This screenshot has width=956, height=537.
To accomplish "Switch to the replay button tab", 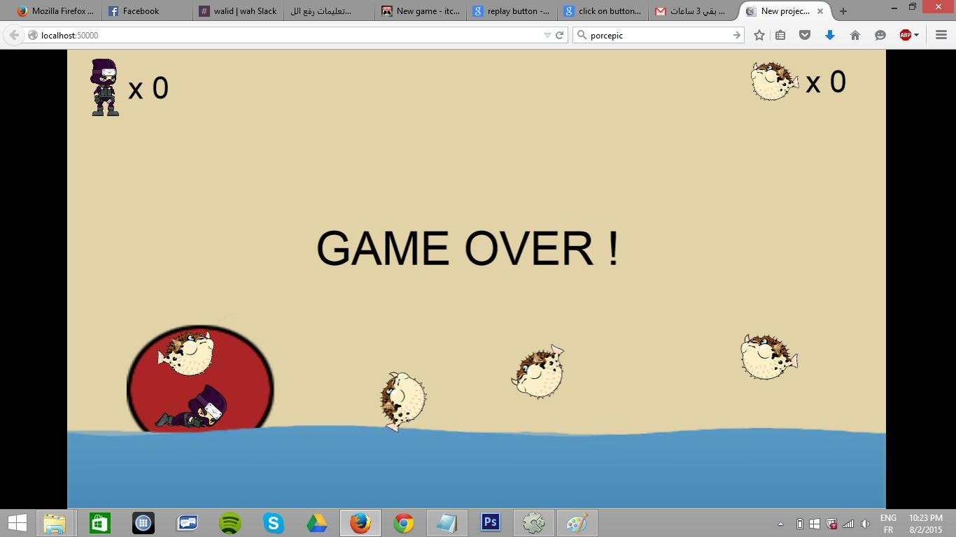I will [x=511, y=11].
